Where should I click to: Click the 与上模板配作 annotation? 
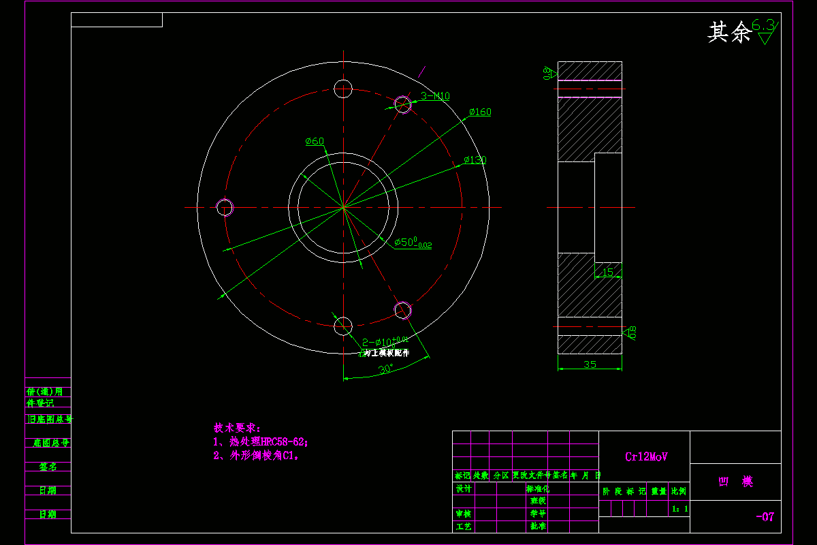tap(387, 353)
